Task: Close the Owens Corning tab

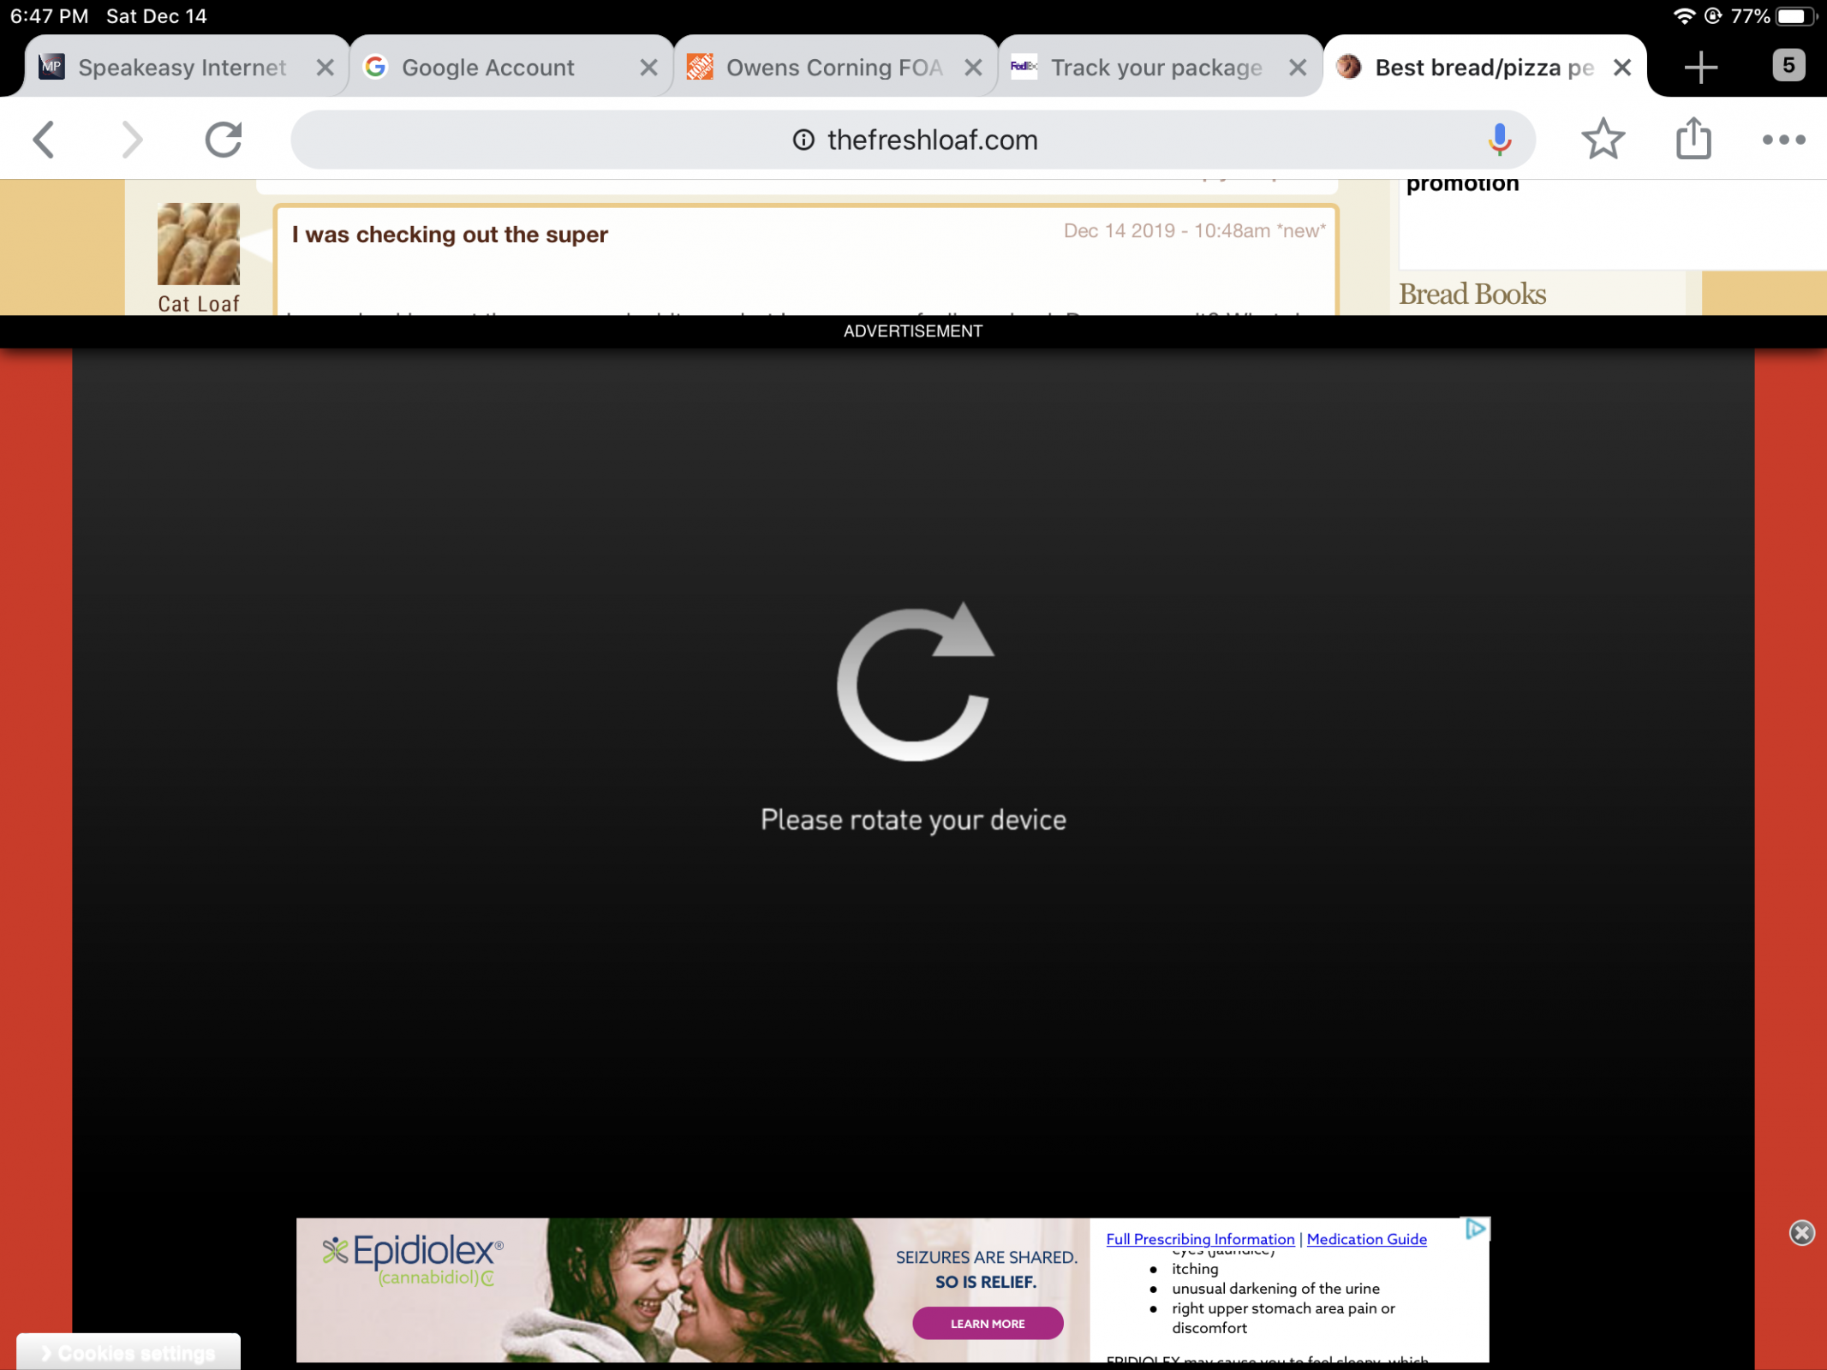Action: [973, 68]
